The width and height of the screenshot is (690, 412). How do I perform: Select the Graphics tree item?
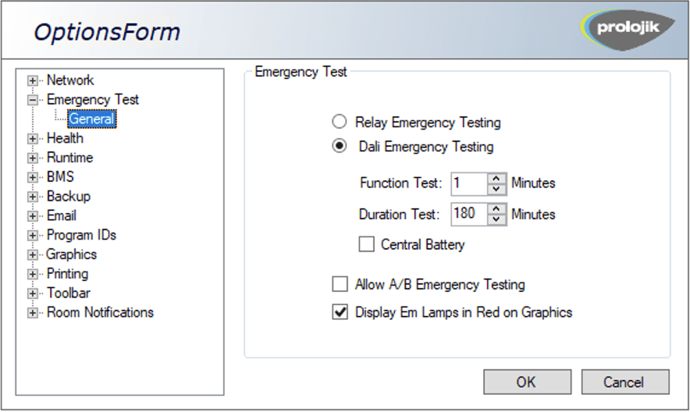(x=72, y=254)
